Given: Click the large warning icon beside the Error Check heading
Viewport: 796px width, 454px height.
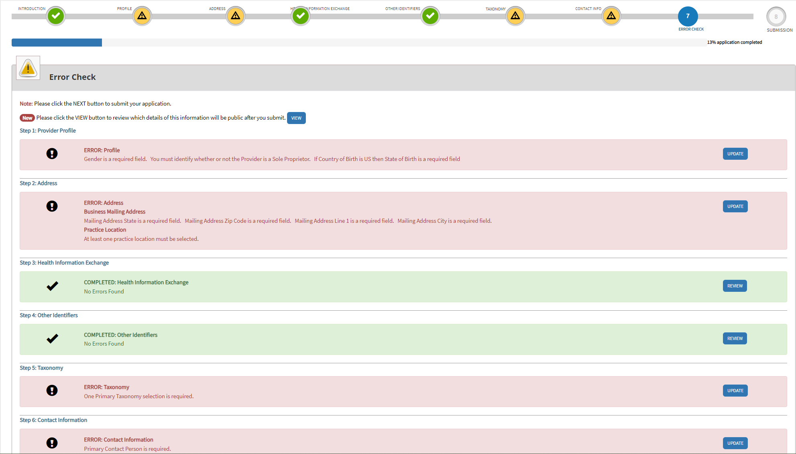Looking at the screenshot, I should [28, 68].
